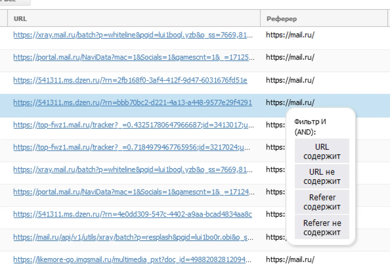Open the mail.ru/api/v1/utils/xray resplash link
The height and width of the screenshot is (264, 390).
[x=134, y=237]
